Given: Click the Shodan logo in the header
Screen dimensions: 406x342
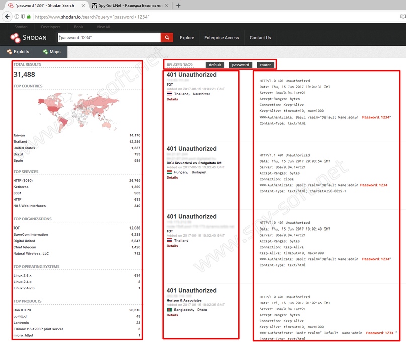Looking at the screenshot, I should [x=29, y=38].
